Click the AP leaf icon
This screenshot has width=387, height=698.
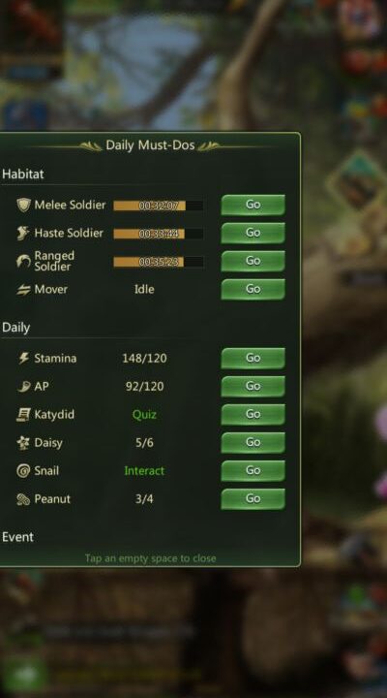(23, 387)
